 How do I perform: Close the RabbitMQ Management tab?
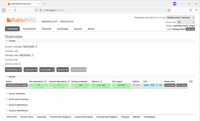[39, 4]
